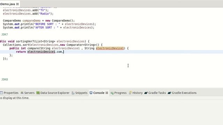Click the sortingVer7 method name

click(x=25, y=41)
